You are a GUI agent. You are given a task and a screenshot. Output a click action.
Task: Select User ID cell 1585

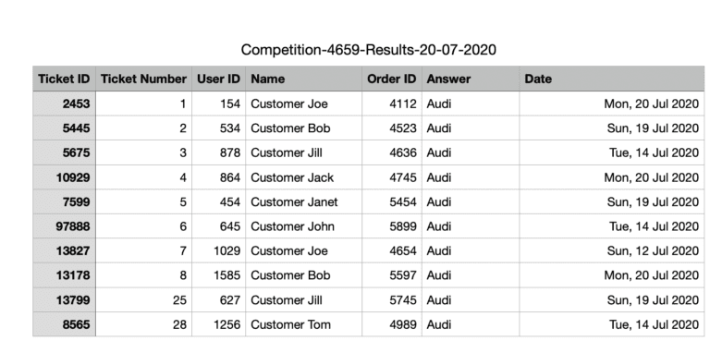tap(218, 274)
